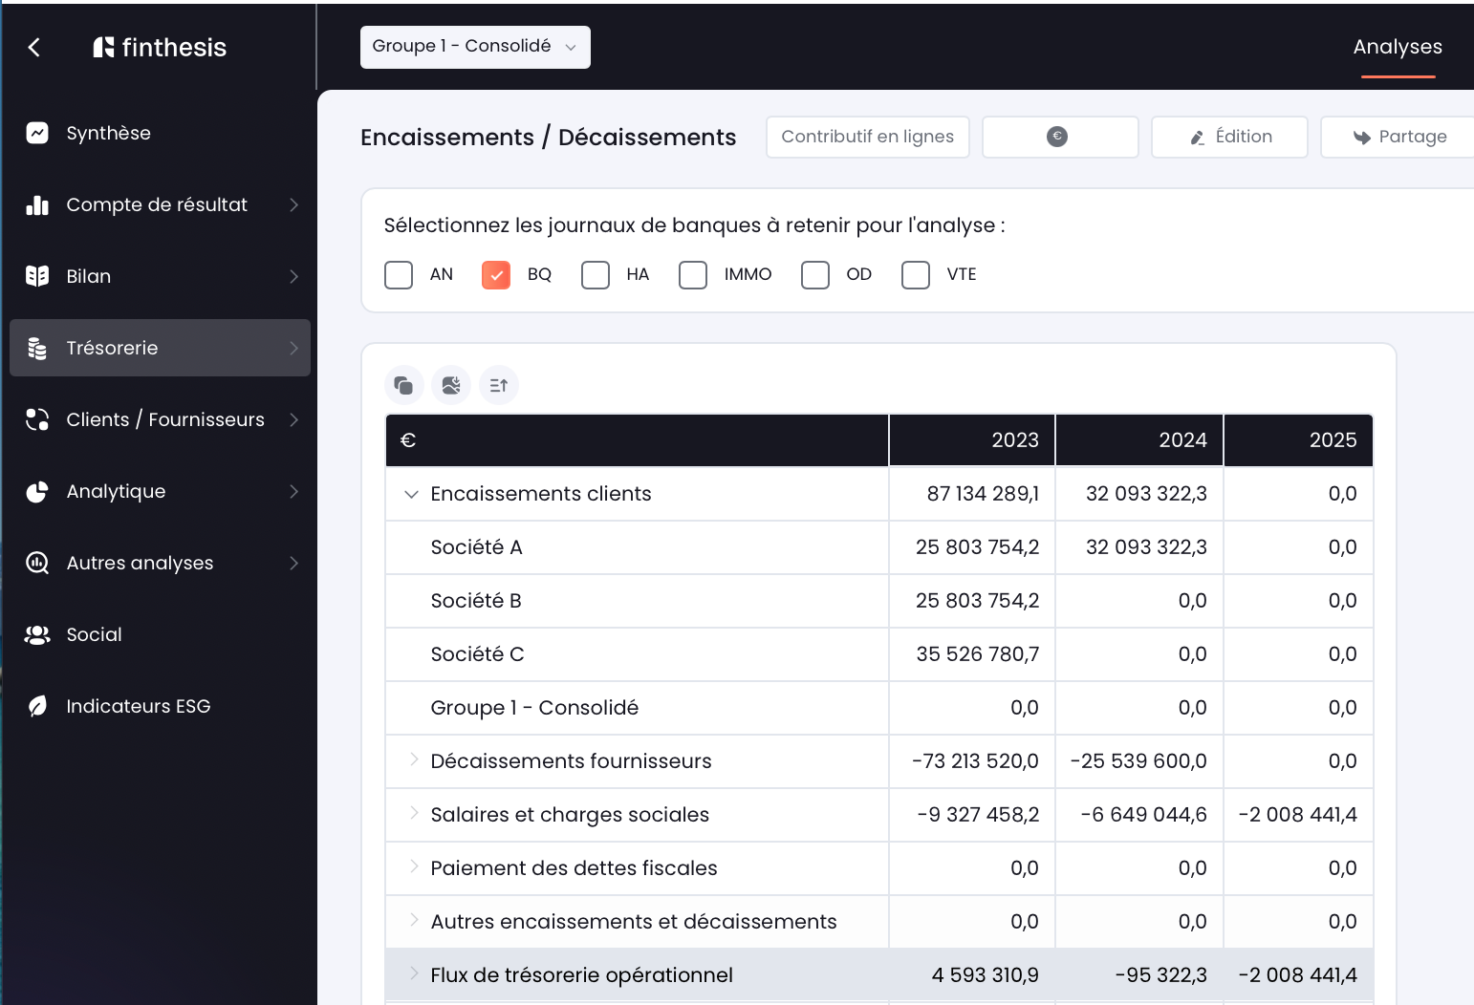Uncheck the BQ journal checkbox
The height and width of the screenshot is (1005, 1474).
[496, 275]
